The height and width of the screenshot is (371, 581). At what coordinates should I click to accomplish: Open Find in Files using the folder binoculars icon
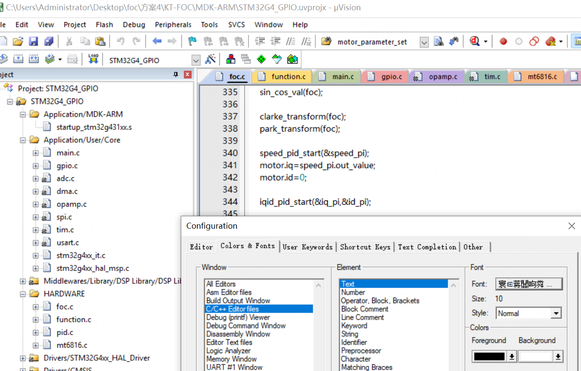click(x=326, y=41)
